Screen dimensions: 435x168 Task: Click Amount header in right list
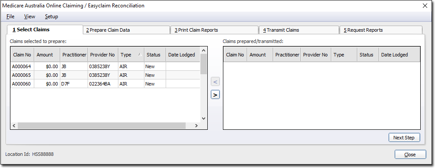pyautogui.click(x=260, y=55)
